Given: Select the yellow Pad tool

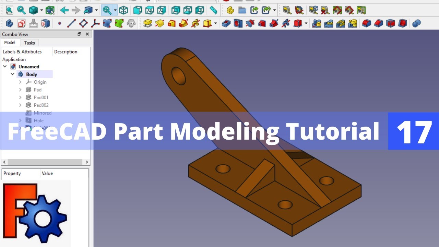Looking at the screenshot, I should click(x=148, y=23).
